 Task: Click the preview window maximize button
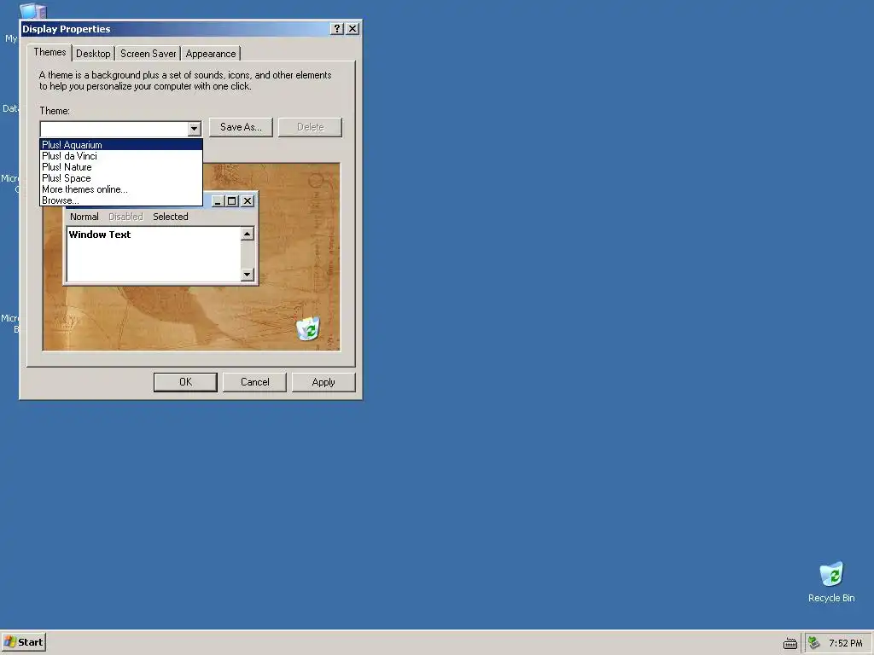(x=232, y=201)
